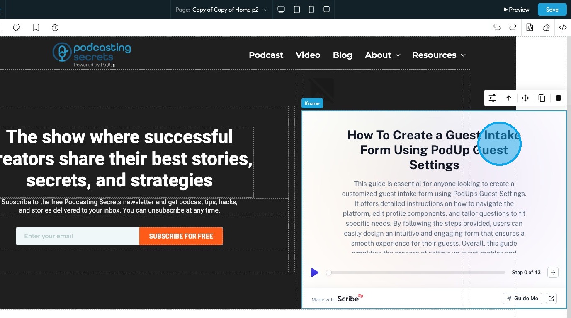Switch to tablet device view
This screenshot has height=318, width=571.
tap(297, 10)
